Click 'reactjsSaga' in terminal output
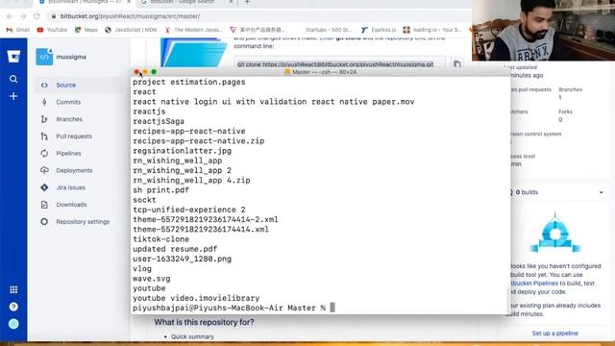This screenshot has width=615, height=346. (x=159, y=121)
